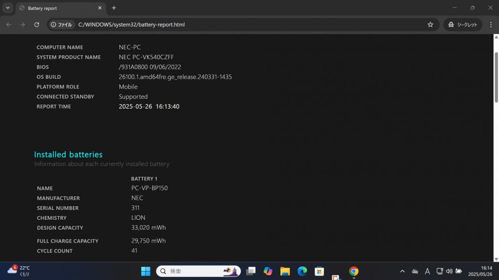Screen dimensions: 499x280
Task: Launch Microsoft Edge from taskbar
Action: (302, 271)
